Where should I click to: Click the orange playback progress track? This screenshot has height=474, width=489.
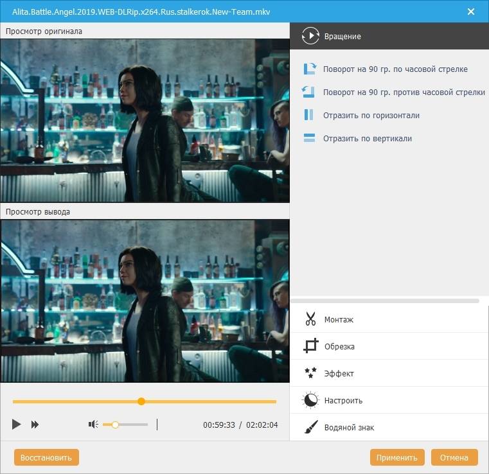click(145, 401)
